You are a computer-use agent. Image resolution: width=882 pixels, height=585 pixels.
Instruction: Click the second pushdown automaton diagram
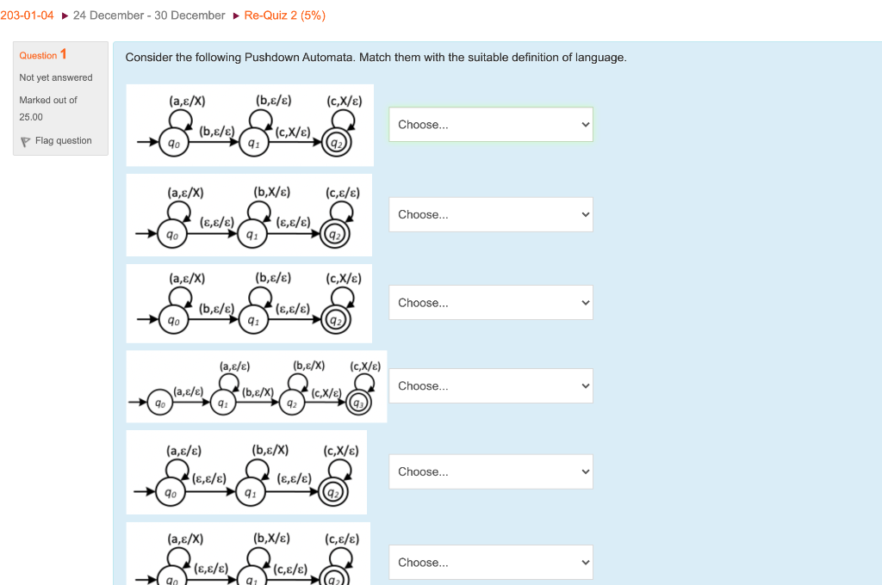249,215
